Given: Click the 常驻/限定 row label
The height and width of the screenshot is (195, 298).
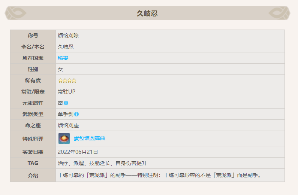Looking at the screenshot, I should click(33, 92).
